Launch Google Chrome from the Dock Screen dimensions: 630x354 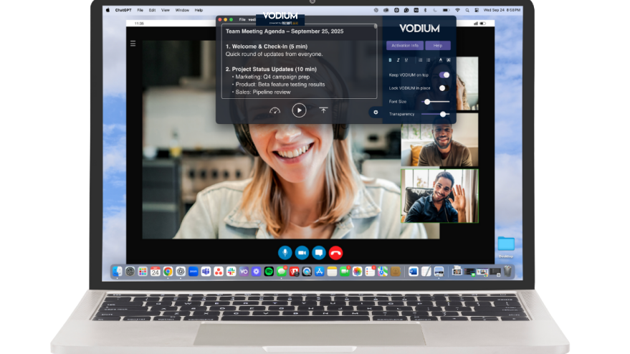click(168, 272)
